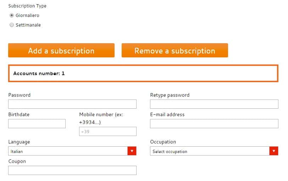This screenshot has height=181, width=288.
Task: Click the Mobile number field with +39
Action: [108, 131]
